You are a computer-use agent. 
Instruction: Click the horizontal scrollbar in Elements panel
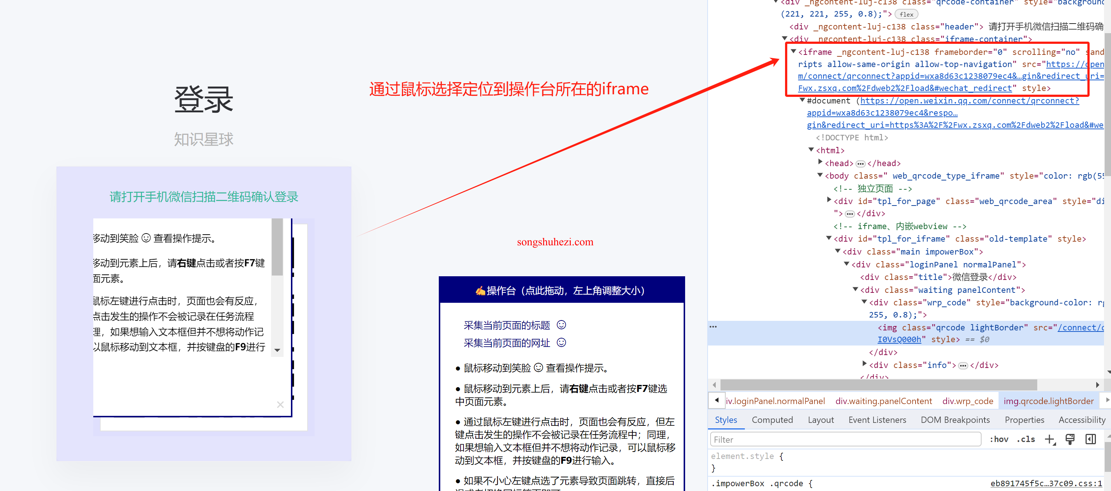point(878,385)
